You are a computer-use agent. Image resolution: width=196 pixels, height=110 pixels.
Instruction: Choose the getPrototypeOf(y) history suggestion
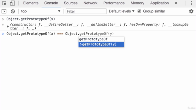point(101,44)
